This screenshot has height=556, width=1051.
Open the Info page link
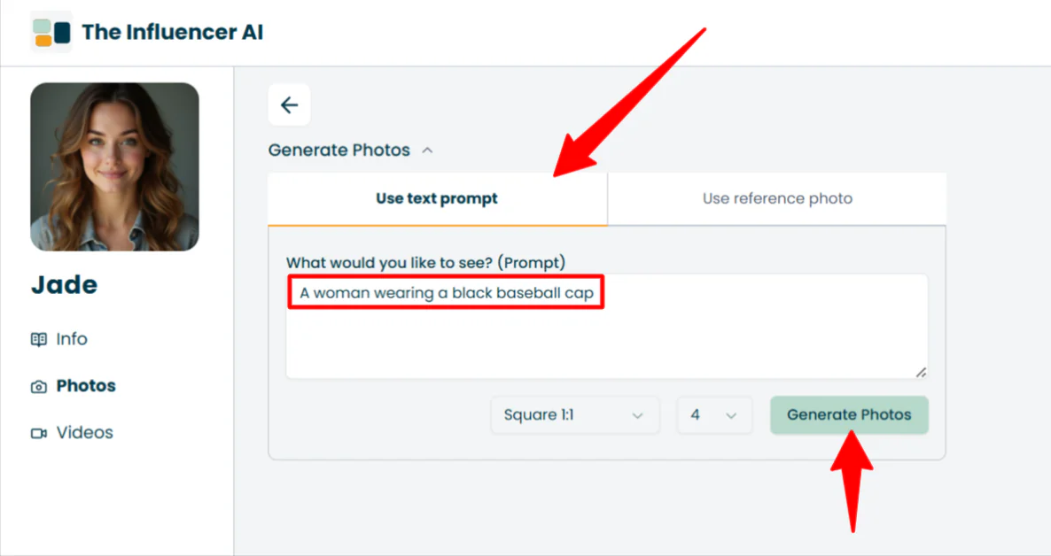coord(72,339)
